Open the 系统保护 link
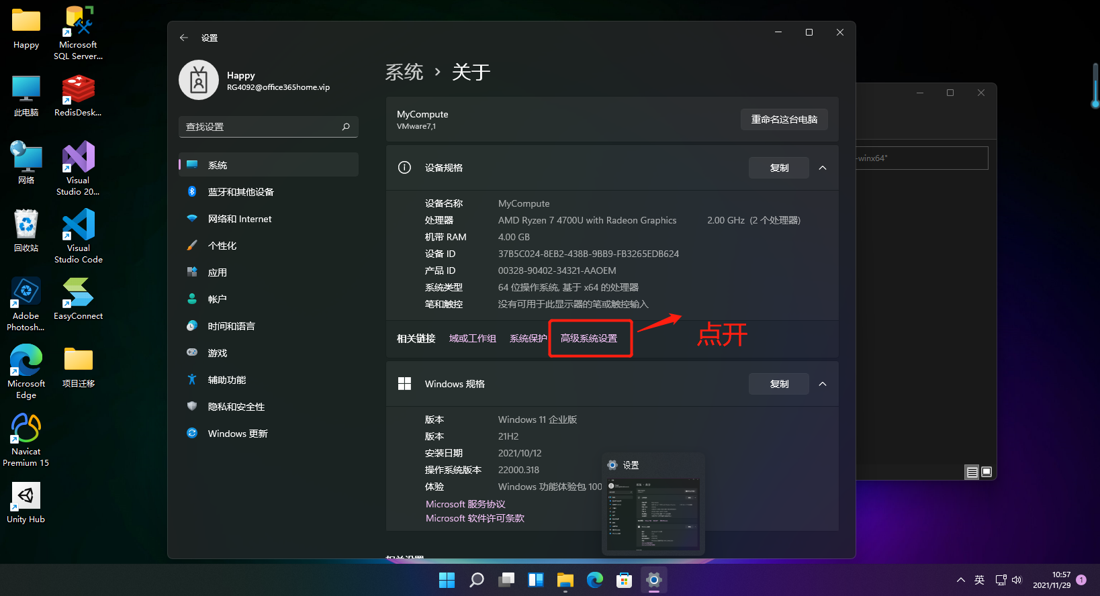 (x=529, y=338)
